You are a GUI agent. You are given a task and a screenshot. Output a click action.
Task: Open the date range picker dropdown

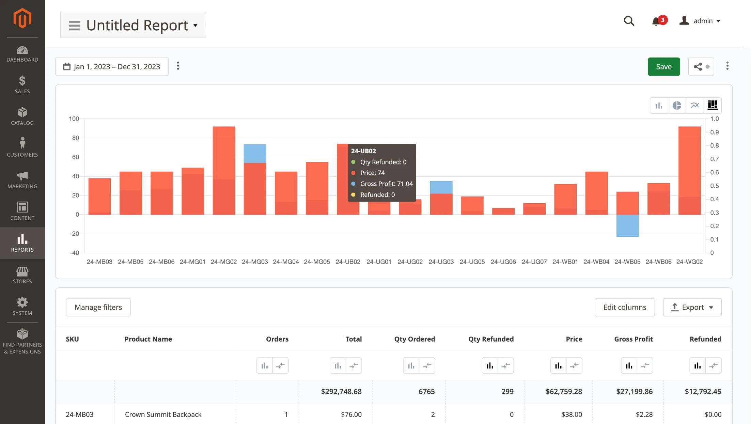coord(112,66)
